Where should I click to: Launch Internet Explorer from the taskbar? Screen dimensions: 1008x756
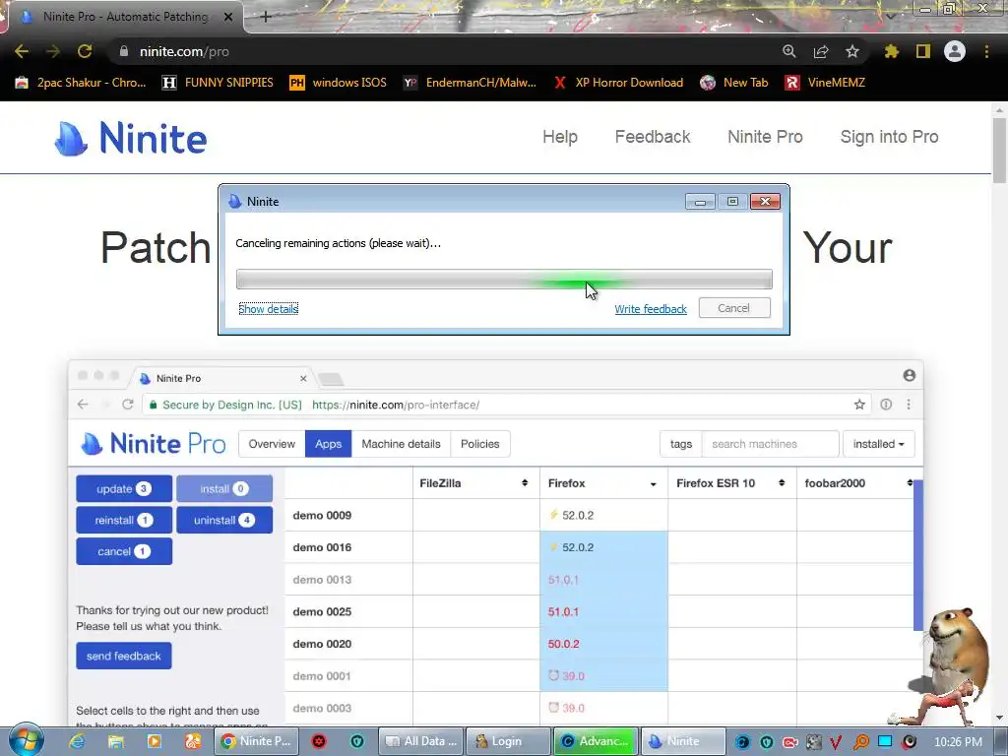(77, 741)
